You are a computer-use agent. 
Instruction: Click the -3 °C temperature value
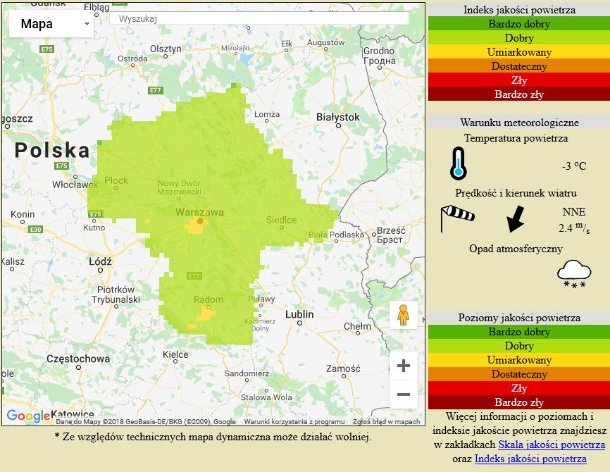574,166
